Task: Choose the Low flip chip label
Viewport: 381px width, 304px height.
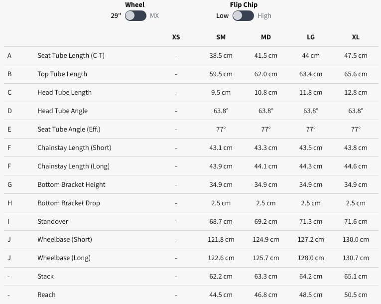Action: pos(222,15)
